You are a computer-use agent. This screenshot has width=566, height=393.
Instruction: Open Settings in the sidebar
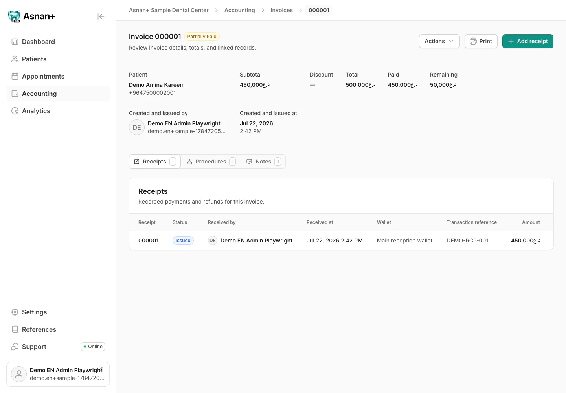(58, 312)
